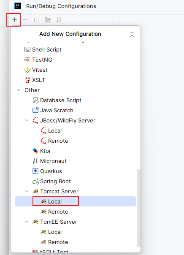The image size is (184, 255).
Task: Choose Local under JBoss/WildFly Server
Action: coord(55,130)
